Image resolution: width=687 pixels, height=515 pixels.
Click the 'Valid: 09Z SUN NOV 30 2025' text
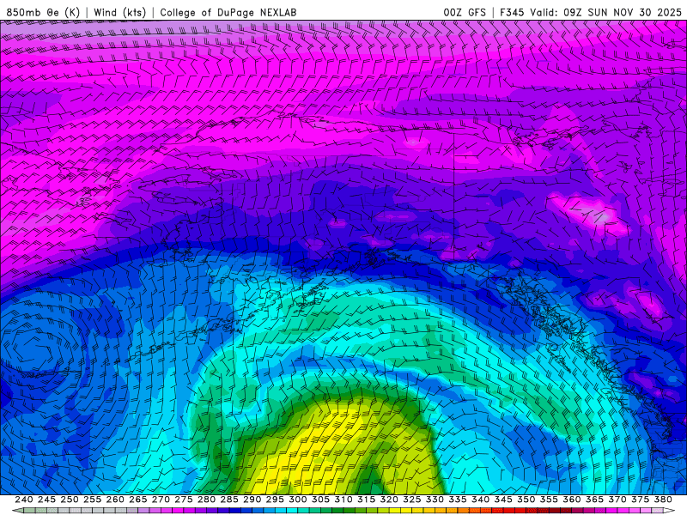tap(606, 12)
